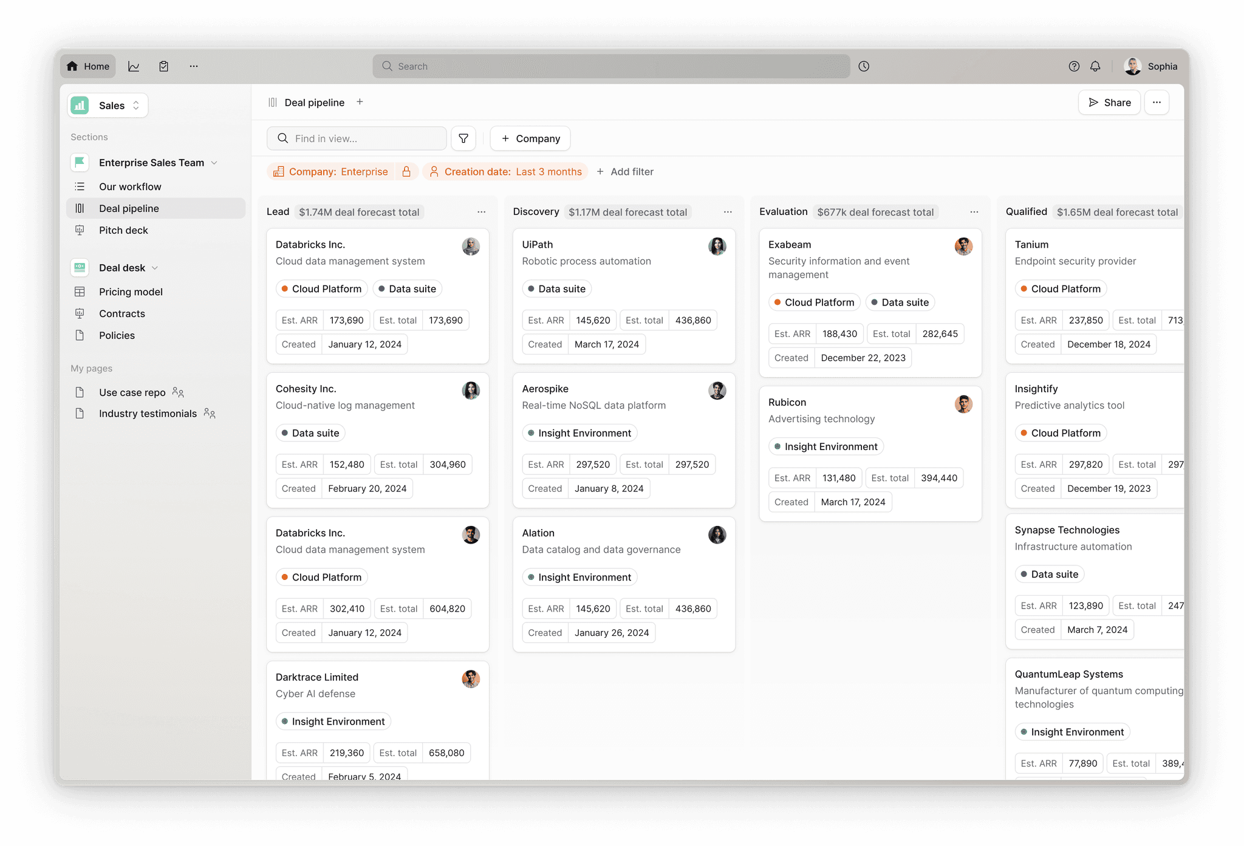Open the tasks clipboard icon in top bar
This screenshot has height=846, width=1244.
tap(164, 66)
